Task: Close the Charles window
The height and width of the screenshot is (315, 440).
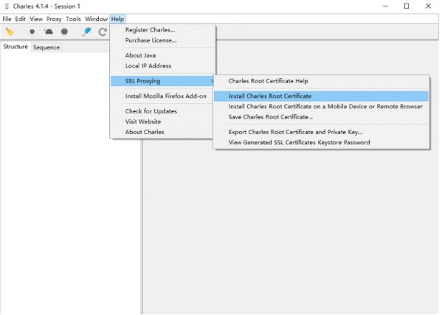Action: coord(428,6)
